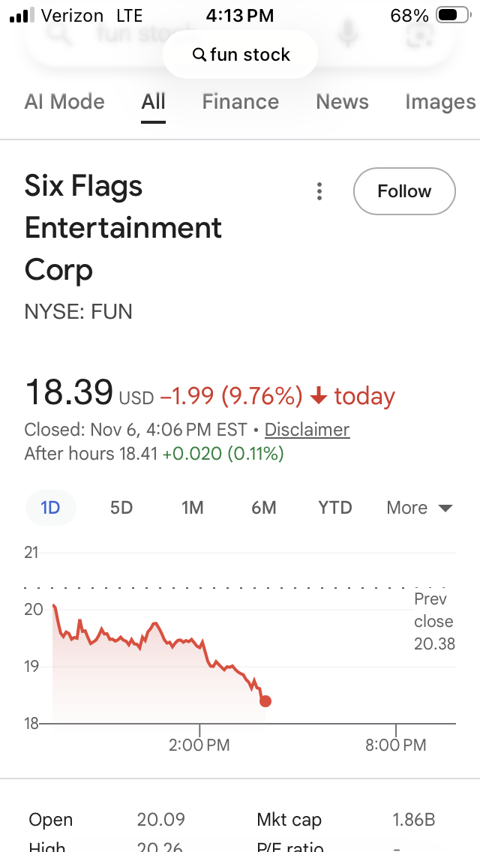Expand the More chart ranges dropdown
Screen dimensions: 480x852
(x=419, y=508)
